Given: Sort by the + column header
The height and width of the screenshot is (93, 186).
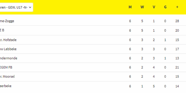Looking at the screenshot, I should [x=177, y=7].
